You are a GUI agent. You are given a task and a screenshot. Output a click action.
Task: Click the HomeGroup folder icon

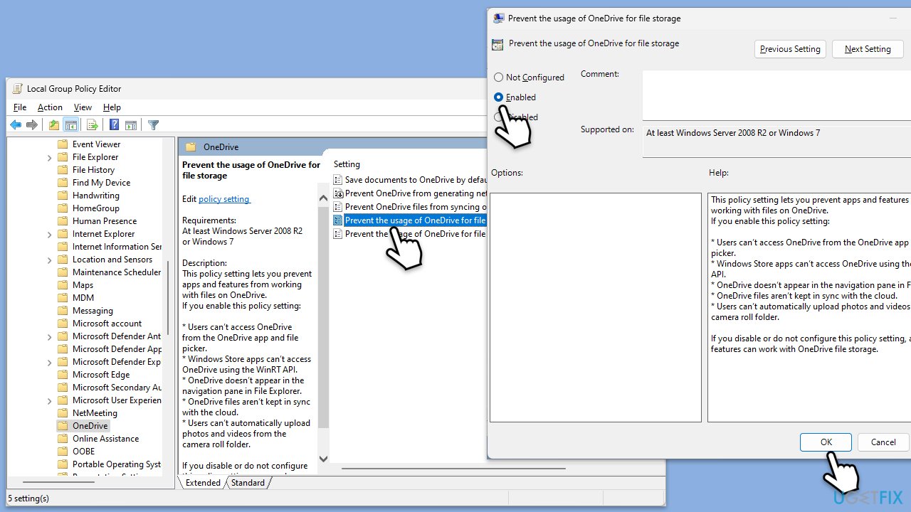pyautogui.click(x=63, y=208)
